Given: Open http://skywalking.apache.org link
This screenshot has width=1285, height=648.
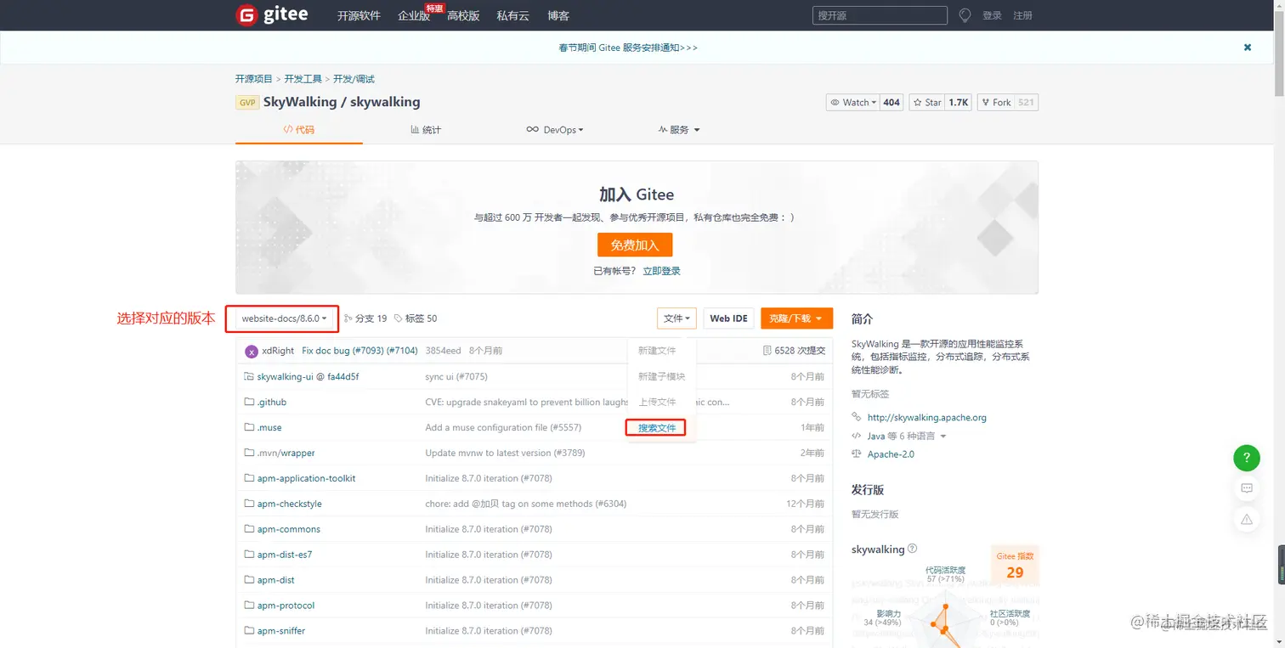Looking at the screenshot, I should tap(926, 417).
